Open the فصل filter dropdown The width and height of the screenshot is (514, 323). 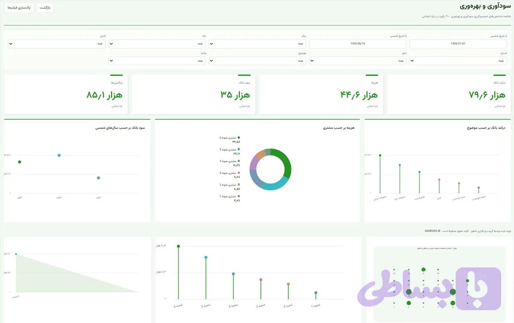tap(57, 44)
